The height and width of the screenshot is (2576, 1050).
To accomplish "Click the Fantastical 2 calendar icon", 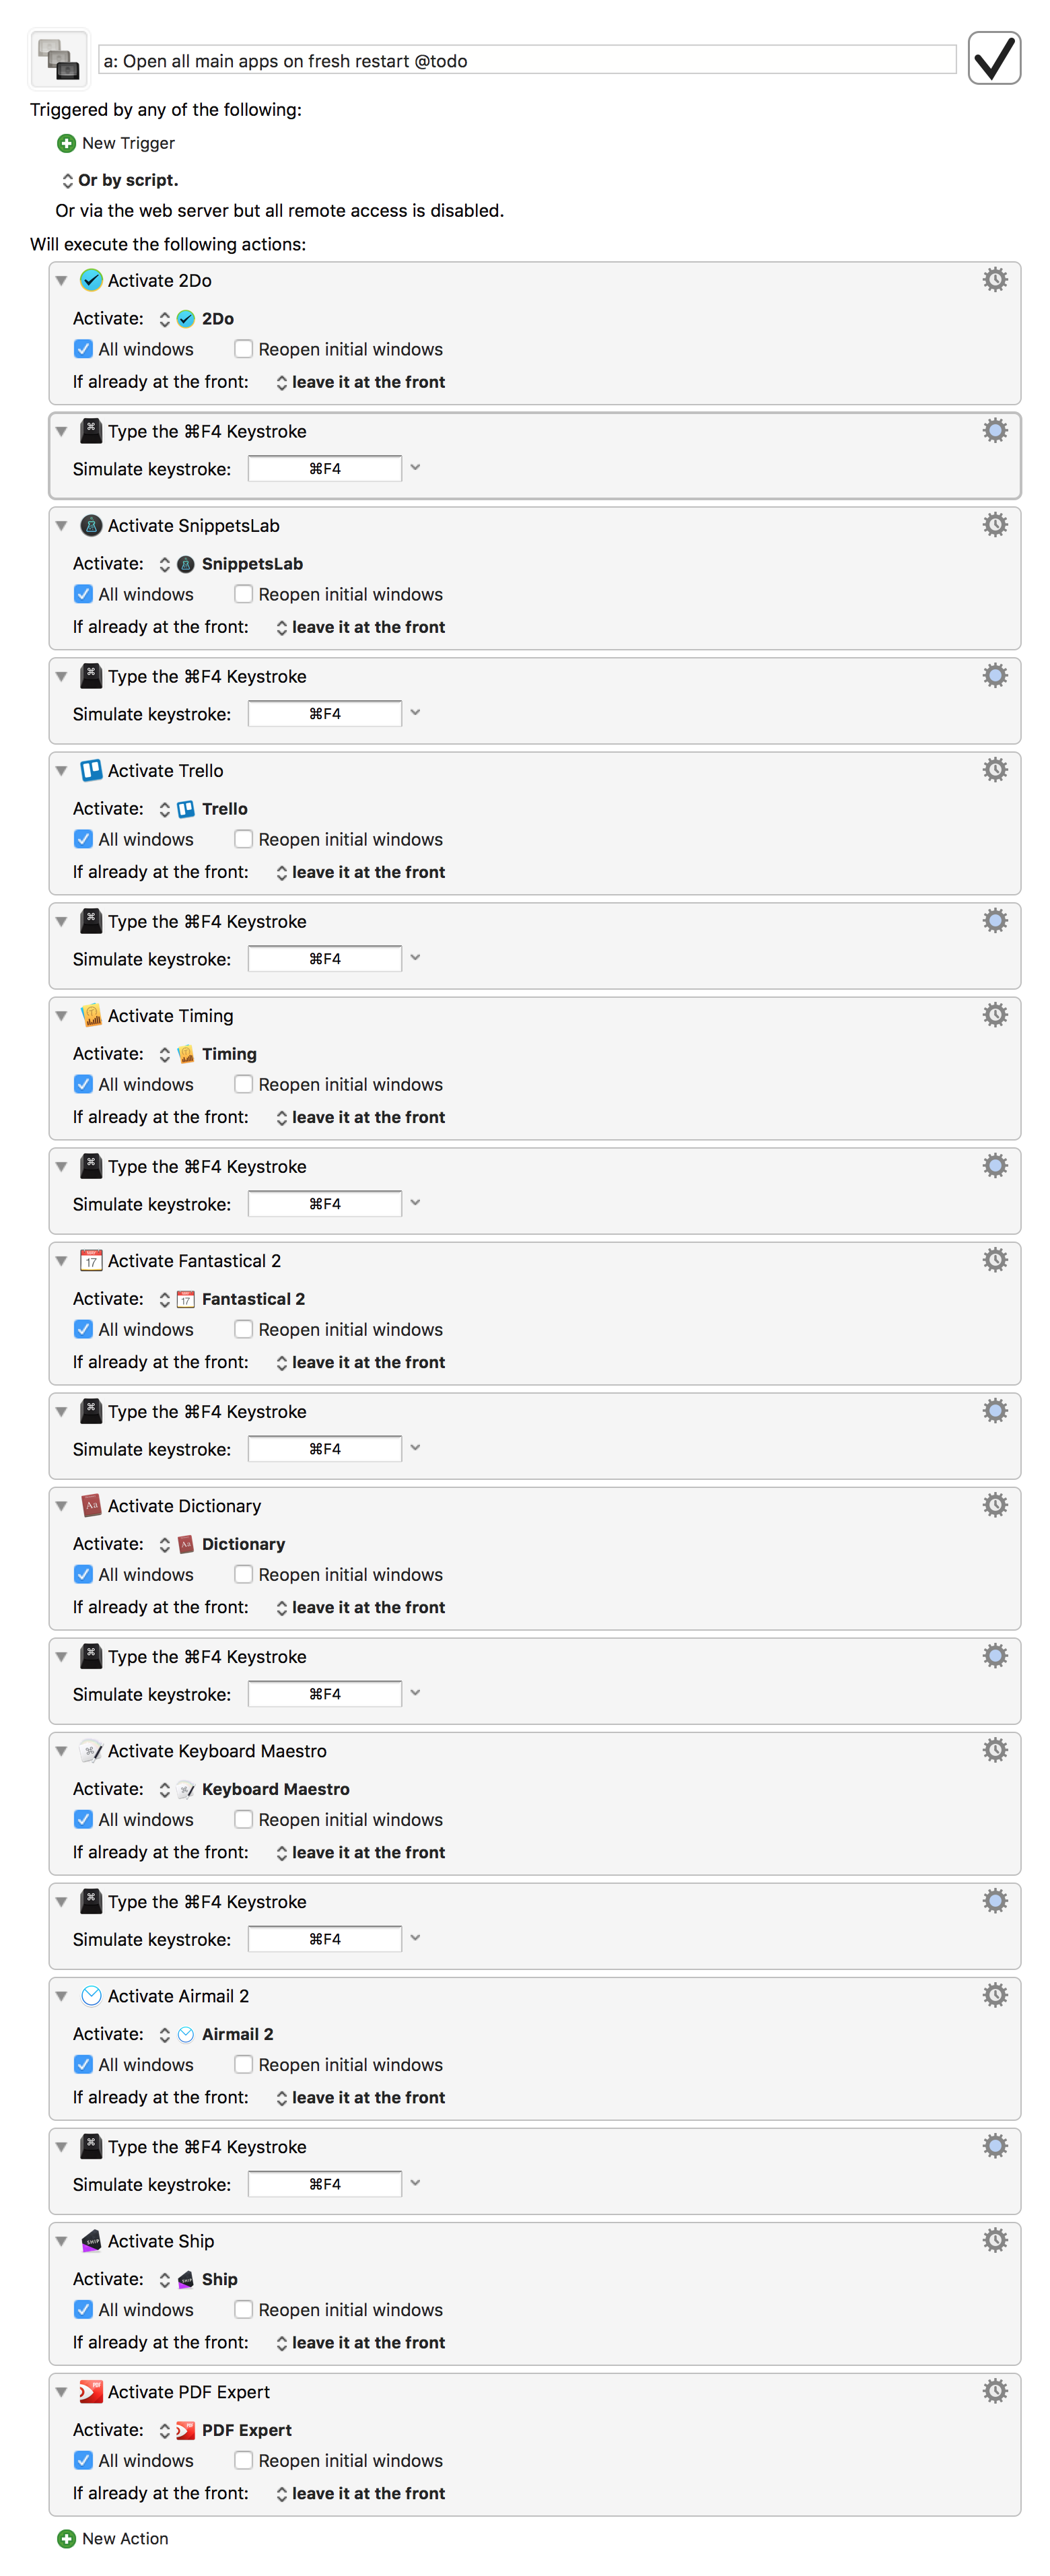I will (91, 1260).
